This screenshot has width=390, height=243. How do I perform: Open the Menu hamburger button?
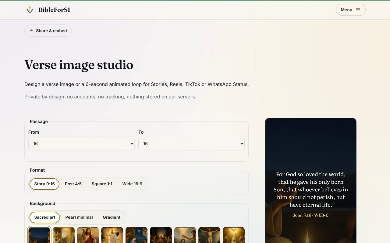point(350,10)
